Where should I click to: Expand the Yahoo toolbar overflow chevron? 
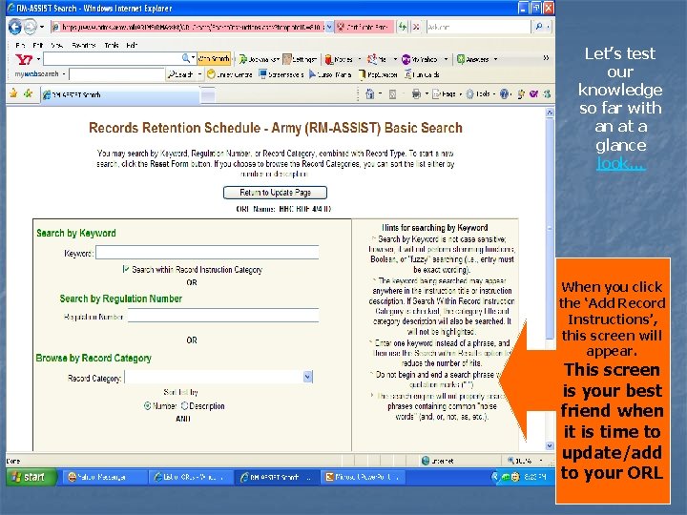546,58
